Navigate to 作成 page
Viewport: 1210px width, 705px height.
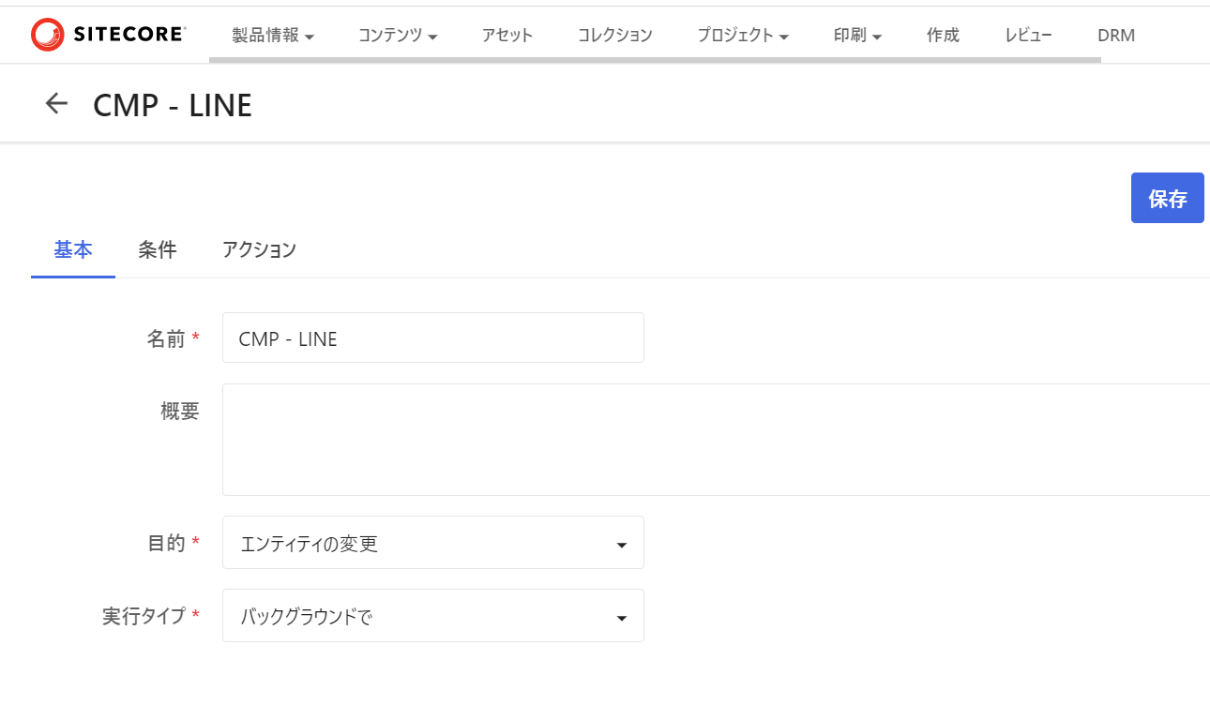943,36
